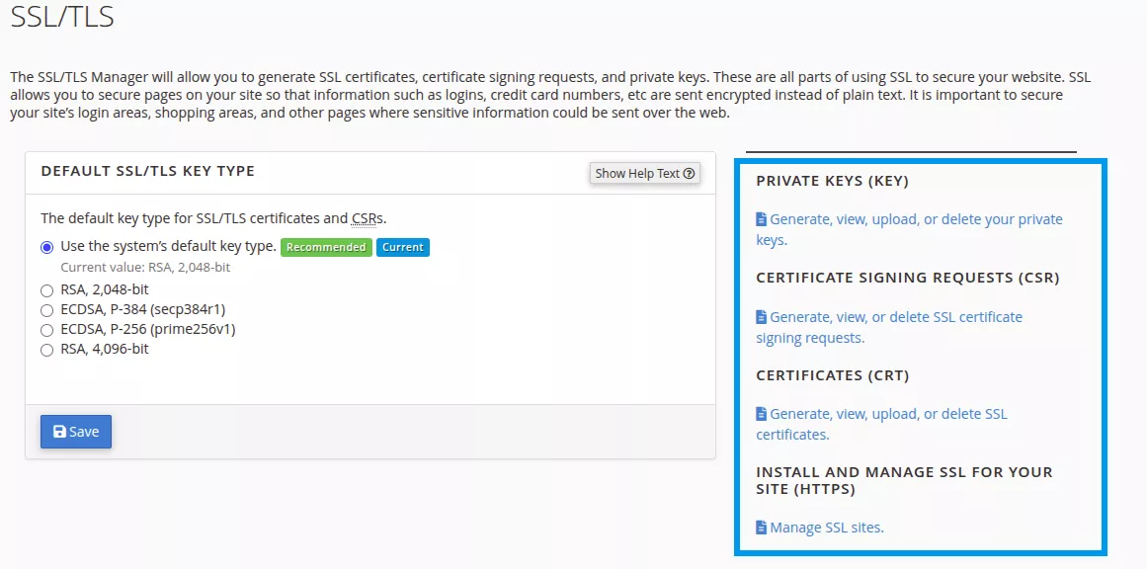Click the blue Current badge

click(402, 247)
